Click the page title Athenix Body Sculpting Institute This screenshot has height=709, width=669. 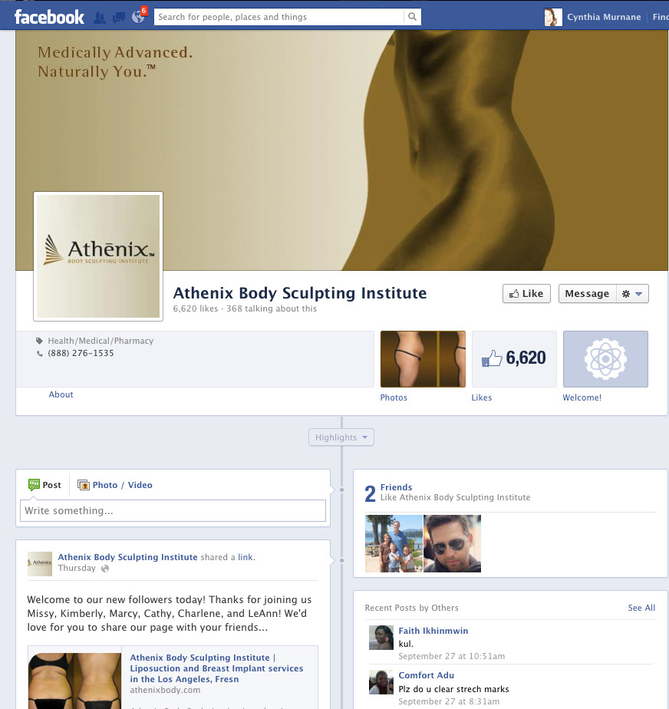pyautogui.click(x=300, y=293)
